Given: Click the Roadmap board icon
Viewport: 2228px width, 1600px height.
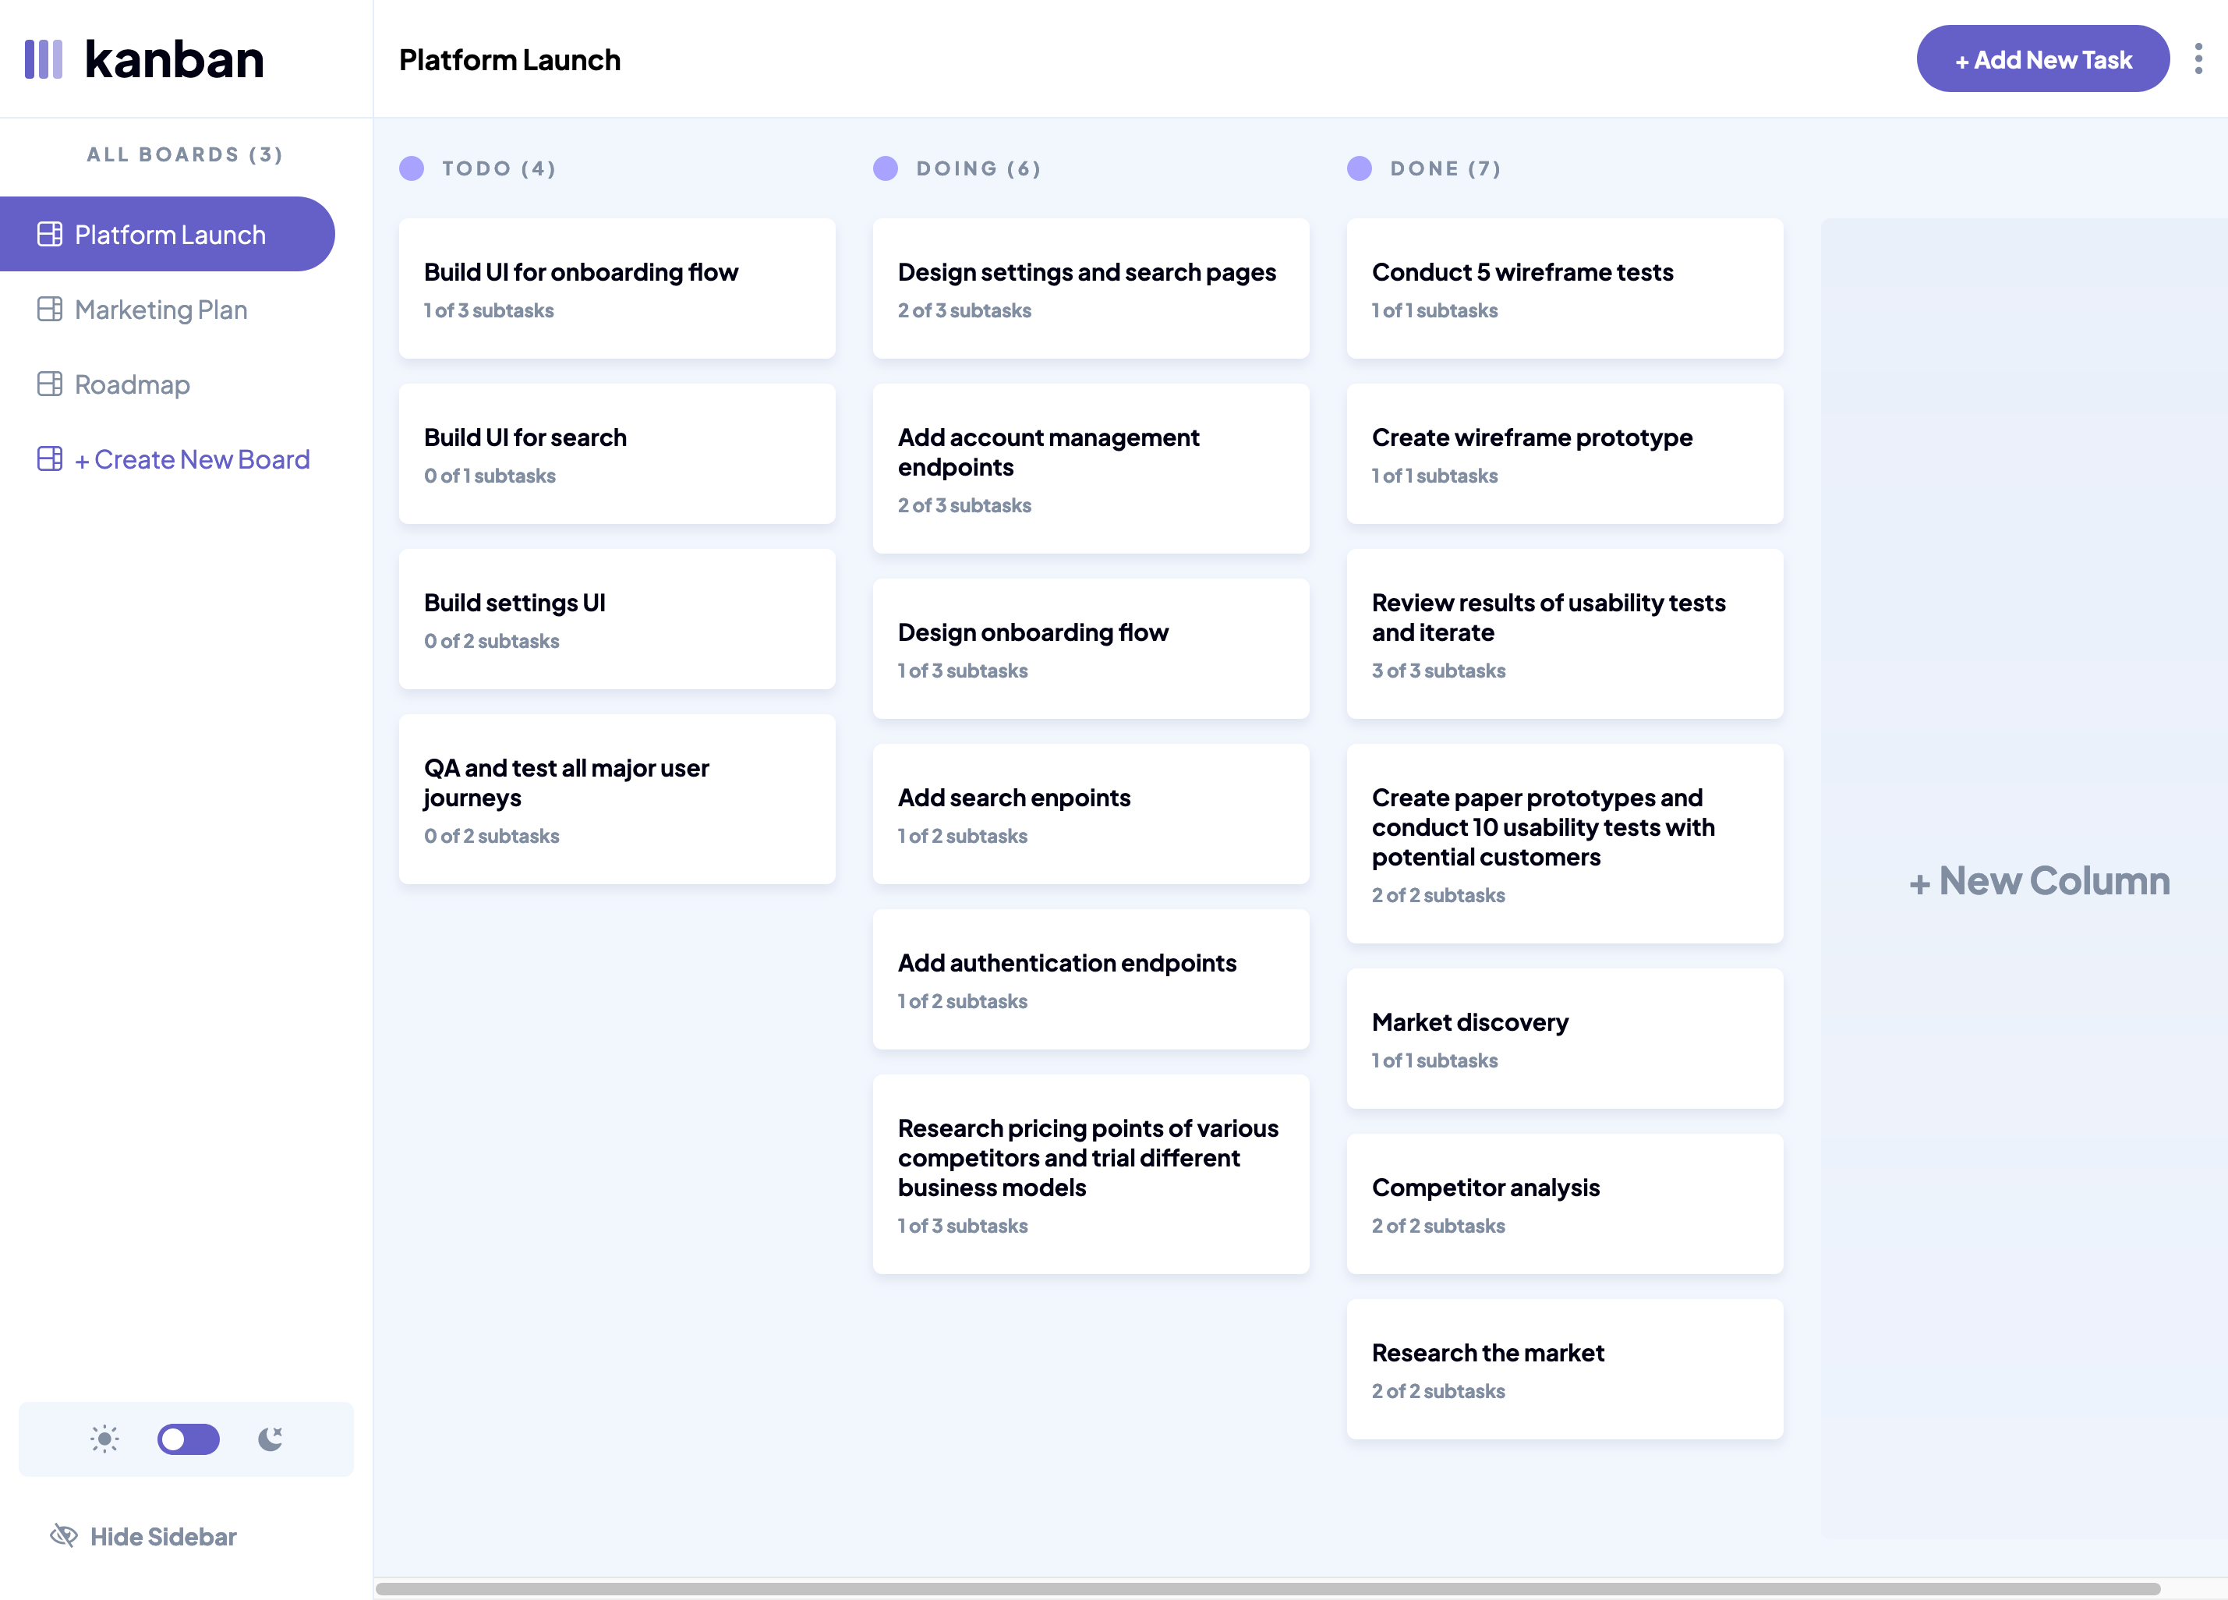Looking at the screenshot, I should tap(48, 384).
